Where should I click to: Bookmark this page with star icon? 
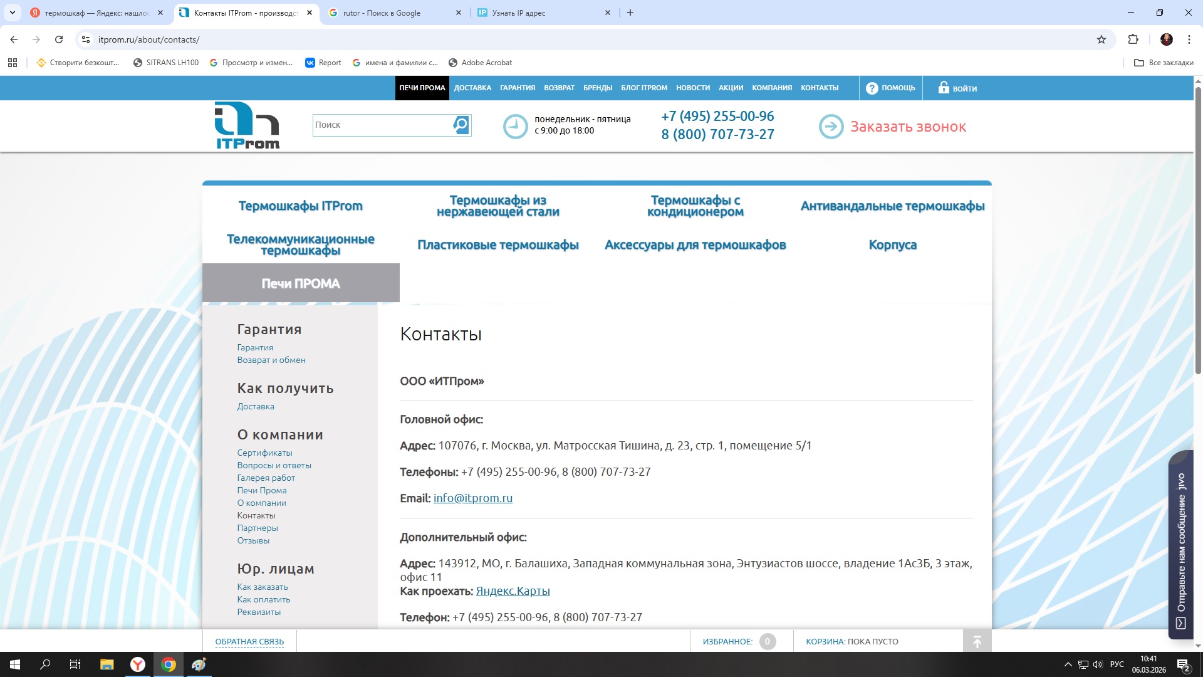(1101, 39)
